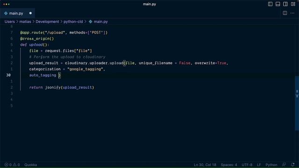Click line number 30 in gutter

pyautogui.click(x=8, y=75)
